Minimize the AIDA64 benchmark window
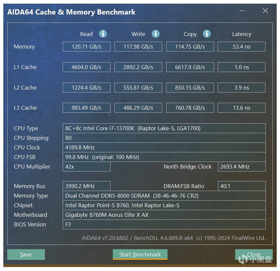This screenshot has width=280, height=271. (x=242, y=11)
